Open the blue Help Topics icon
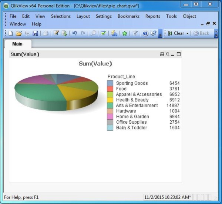Image resolution: width=222 pixels, height=204 pixels. (x=145, y=34)
